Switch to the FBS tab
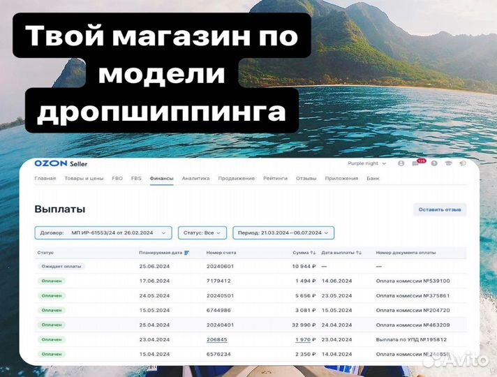 (136, 179)
